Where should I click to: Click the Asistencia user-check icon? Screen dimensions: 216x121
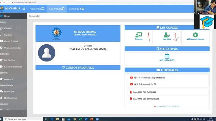pos(1,79)
